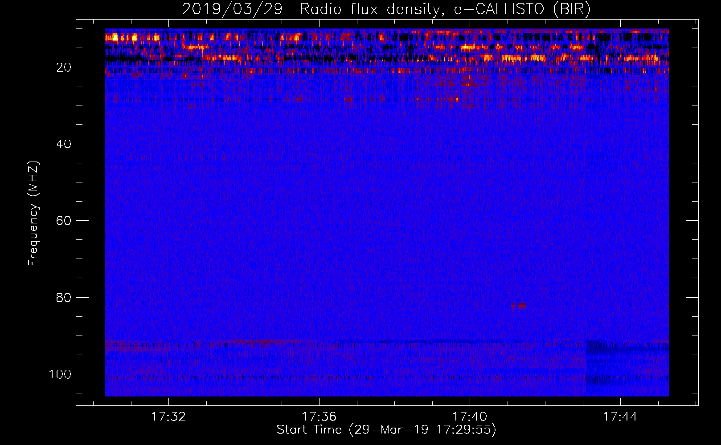721x445 pixels.
Task: Click the 17:36 time tick label
Action: click(x=319, y=417)
